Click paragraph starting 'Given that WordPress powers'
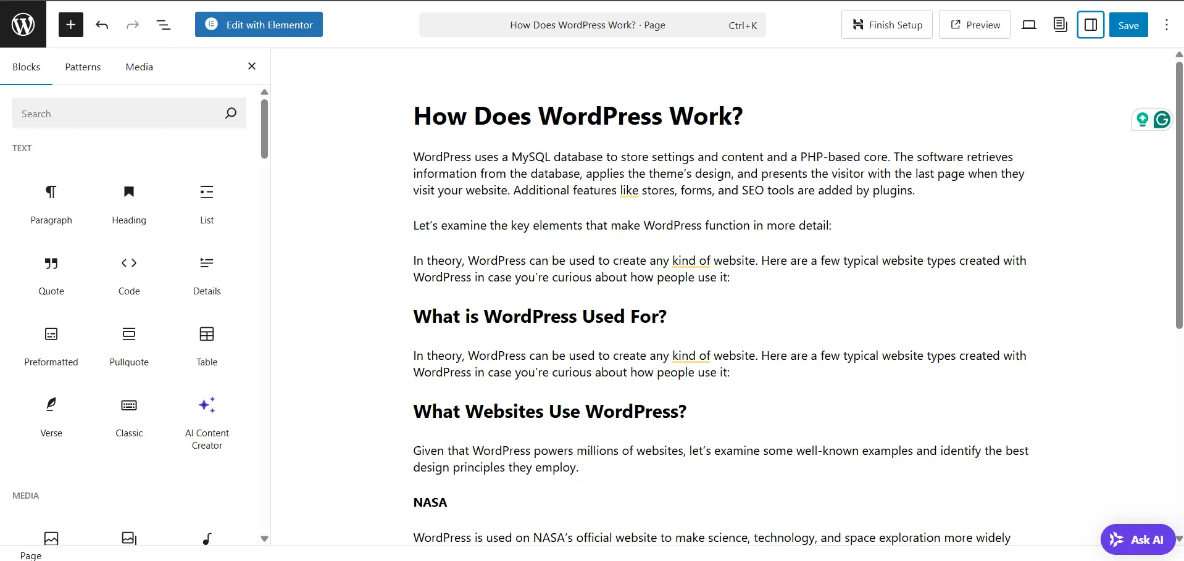 [x=720, y=459]
